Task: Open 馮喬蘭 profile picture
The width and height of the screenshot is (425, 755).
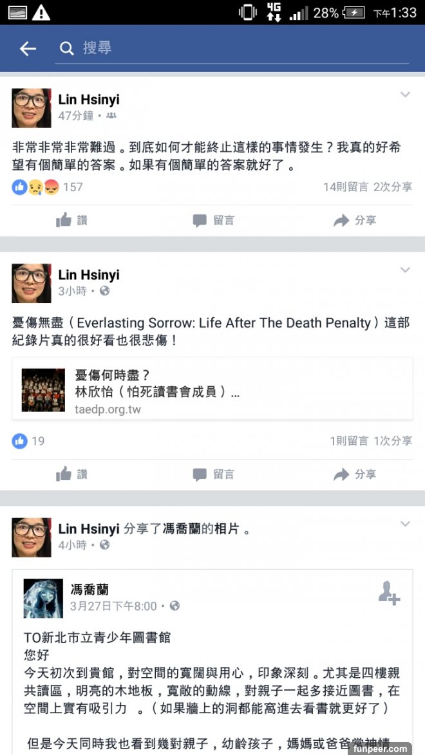Action: pos(43,599)
